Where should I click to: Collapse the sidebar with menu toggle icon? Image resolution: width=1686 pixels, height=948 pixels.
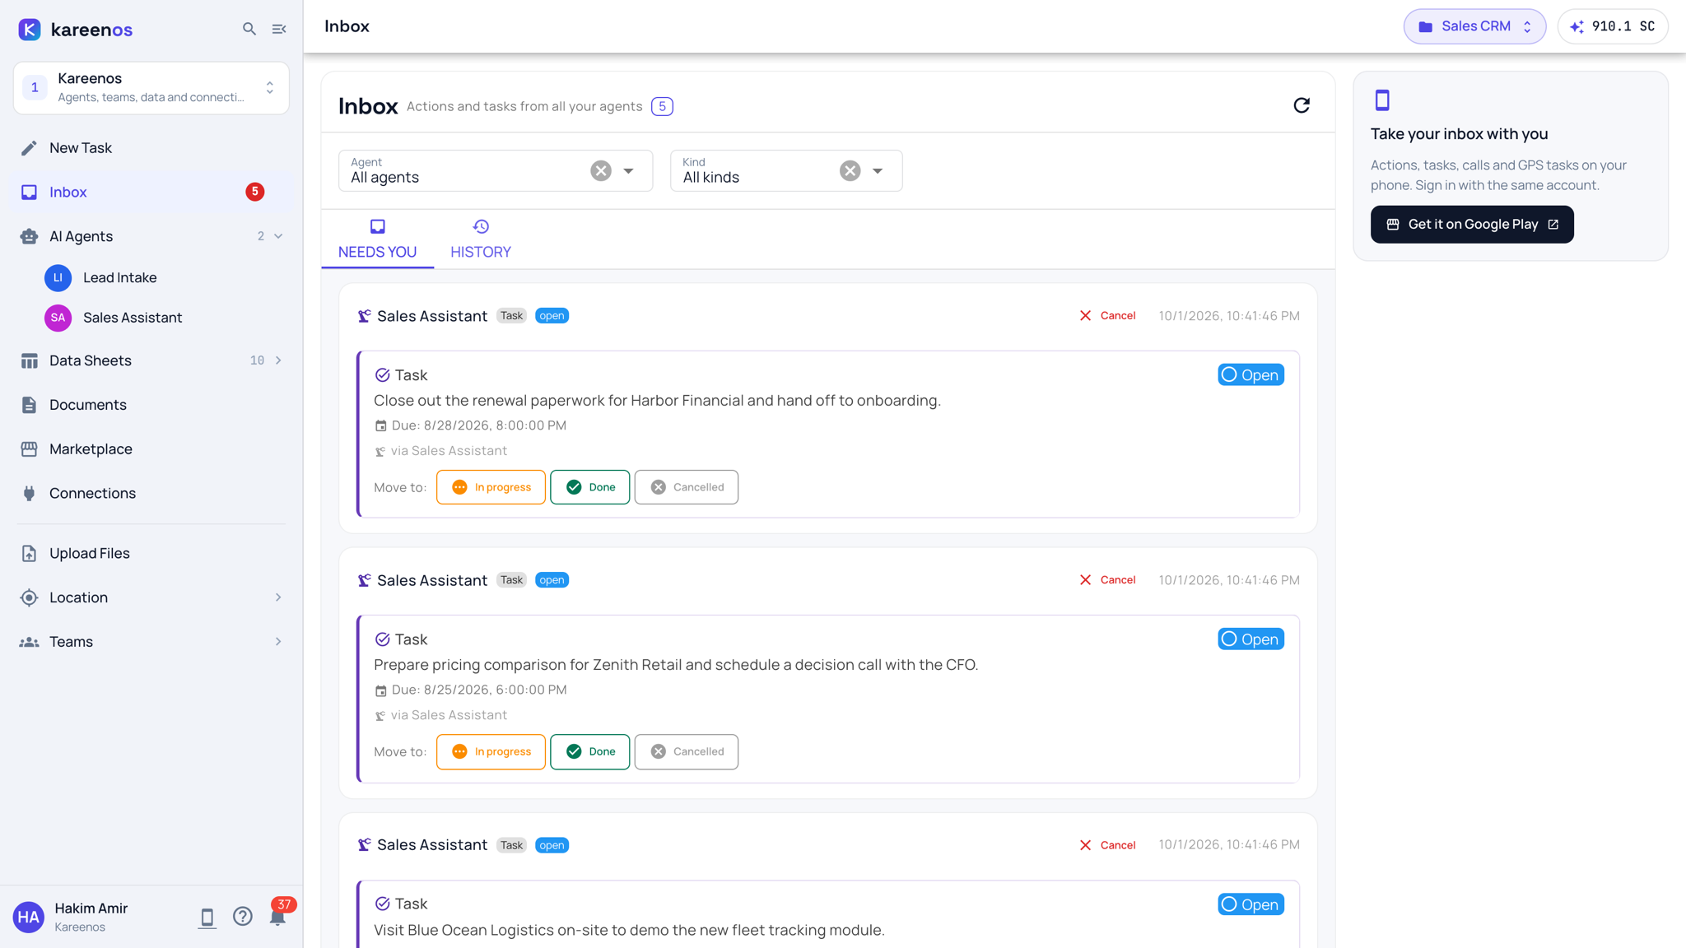(279, 29)
